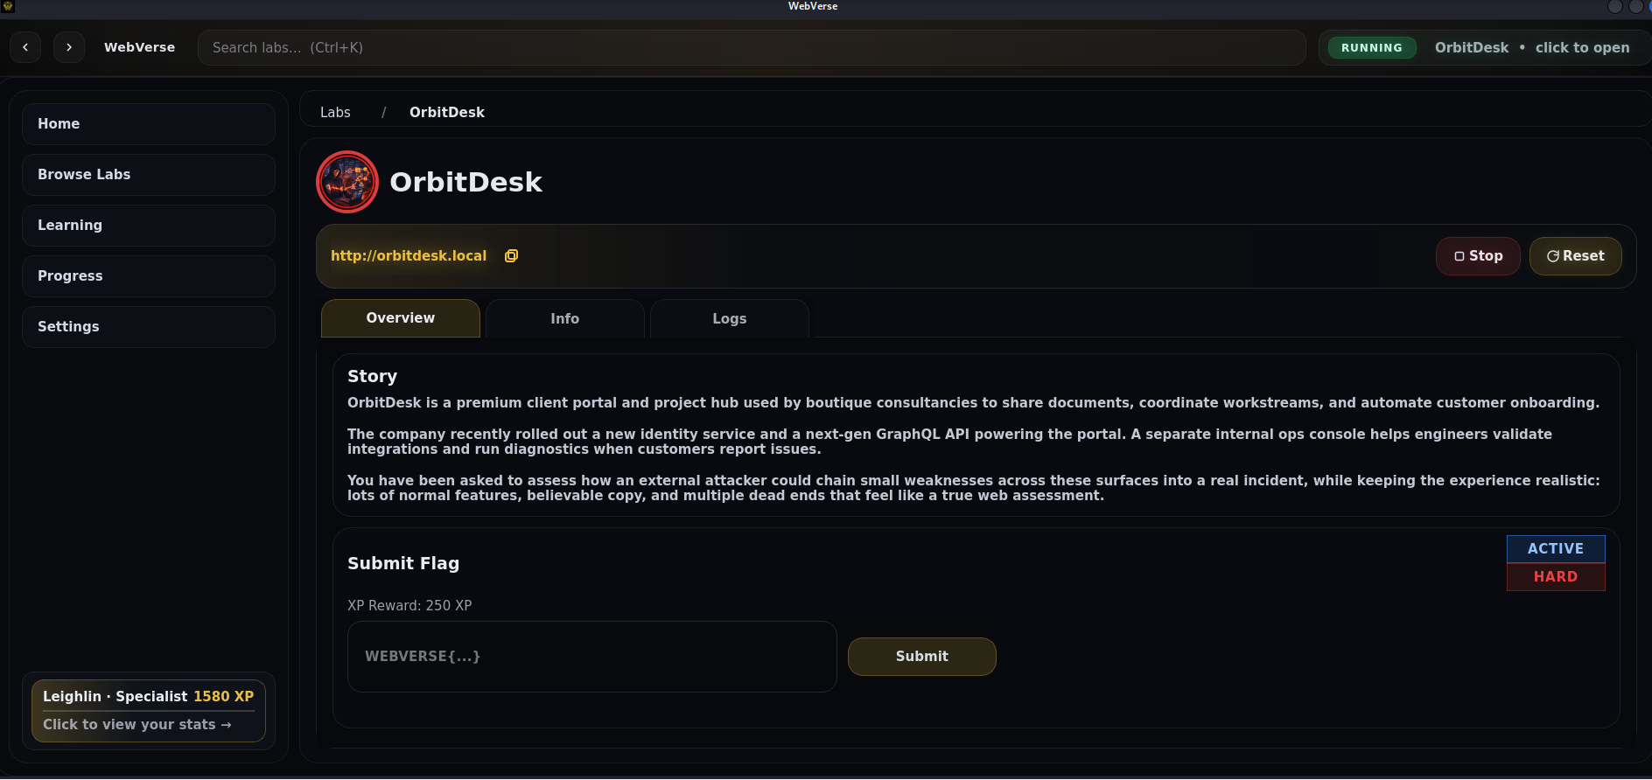Click the WEBVERSE flag input field
The image size is (1652, 780).
591,657
